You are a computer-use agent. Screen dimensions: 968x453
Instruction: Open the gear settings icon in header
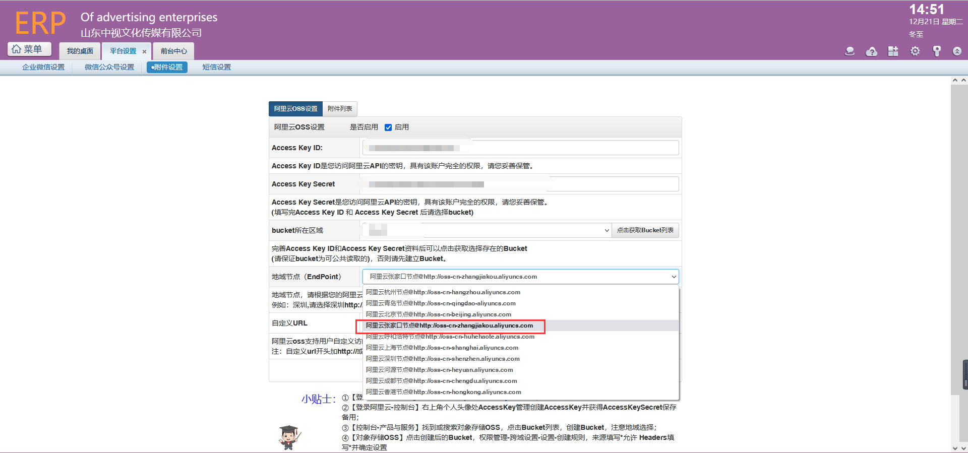[915, 51]
